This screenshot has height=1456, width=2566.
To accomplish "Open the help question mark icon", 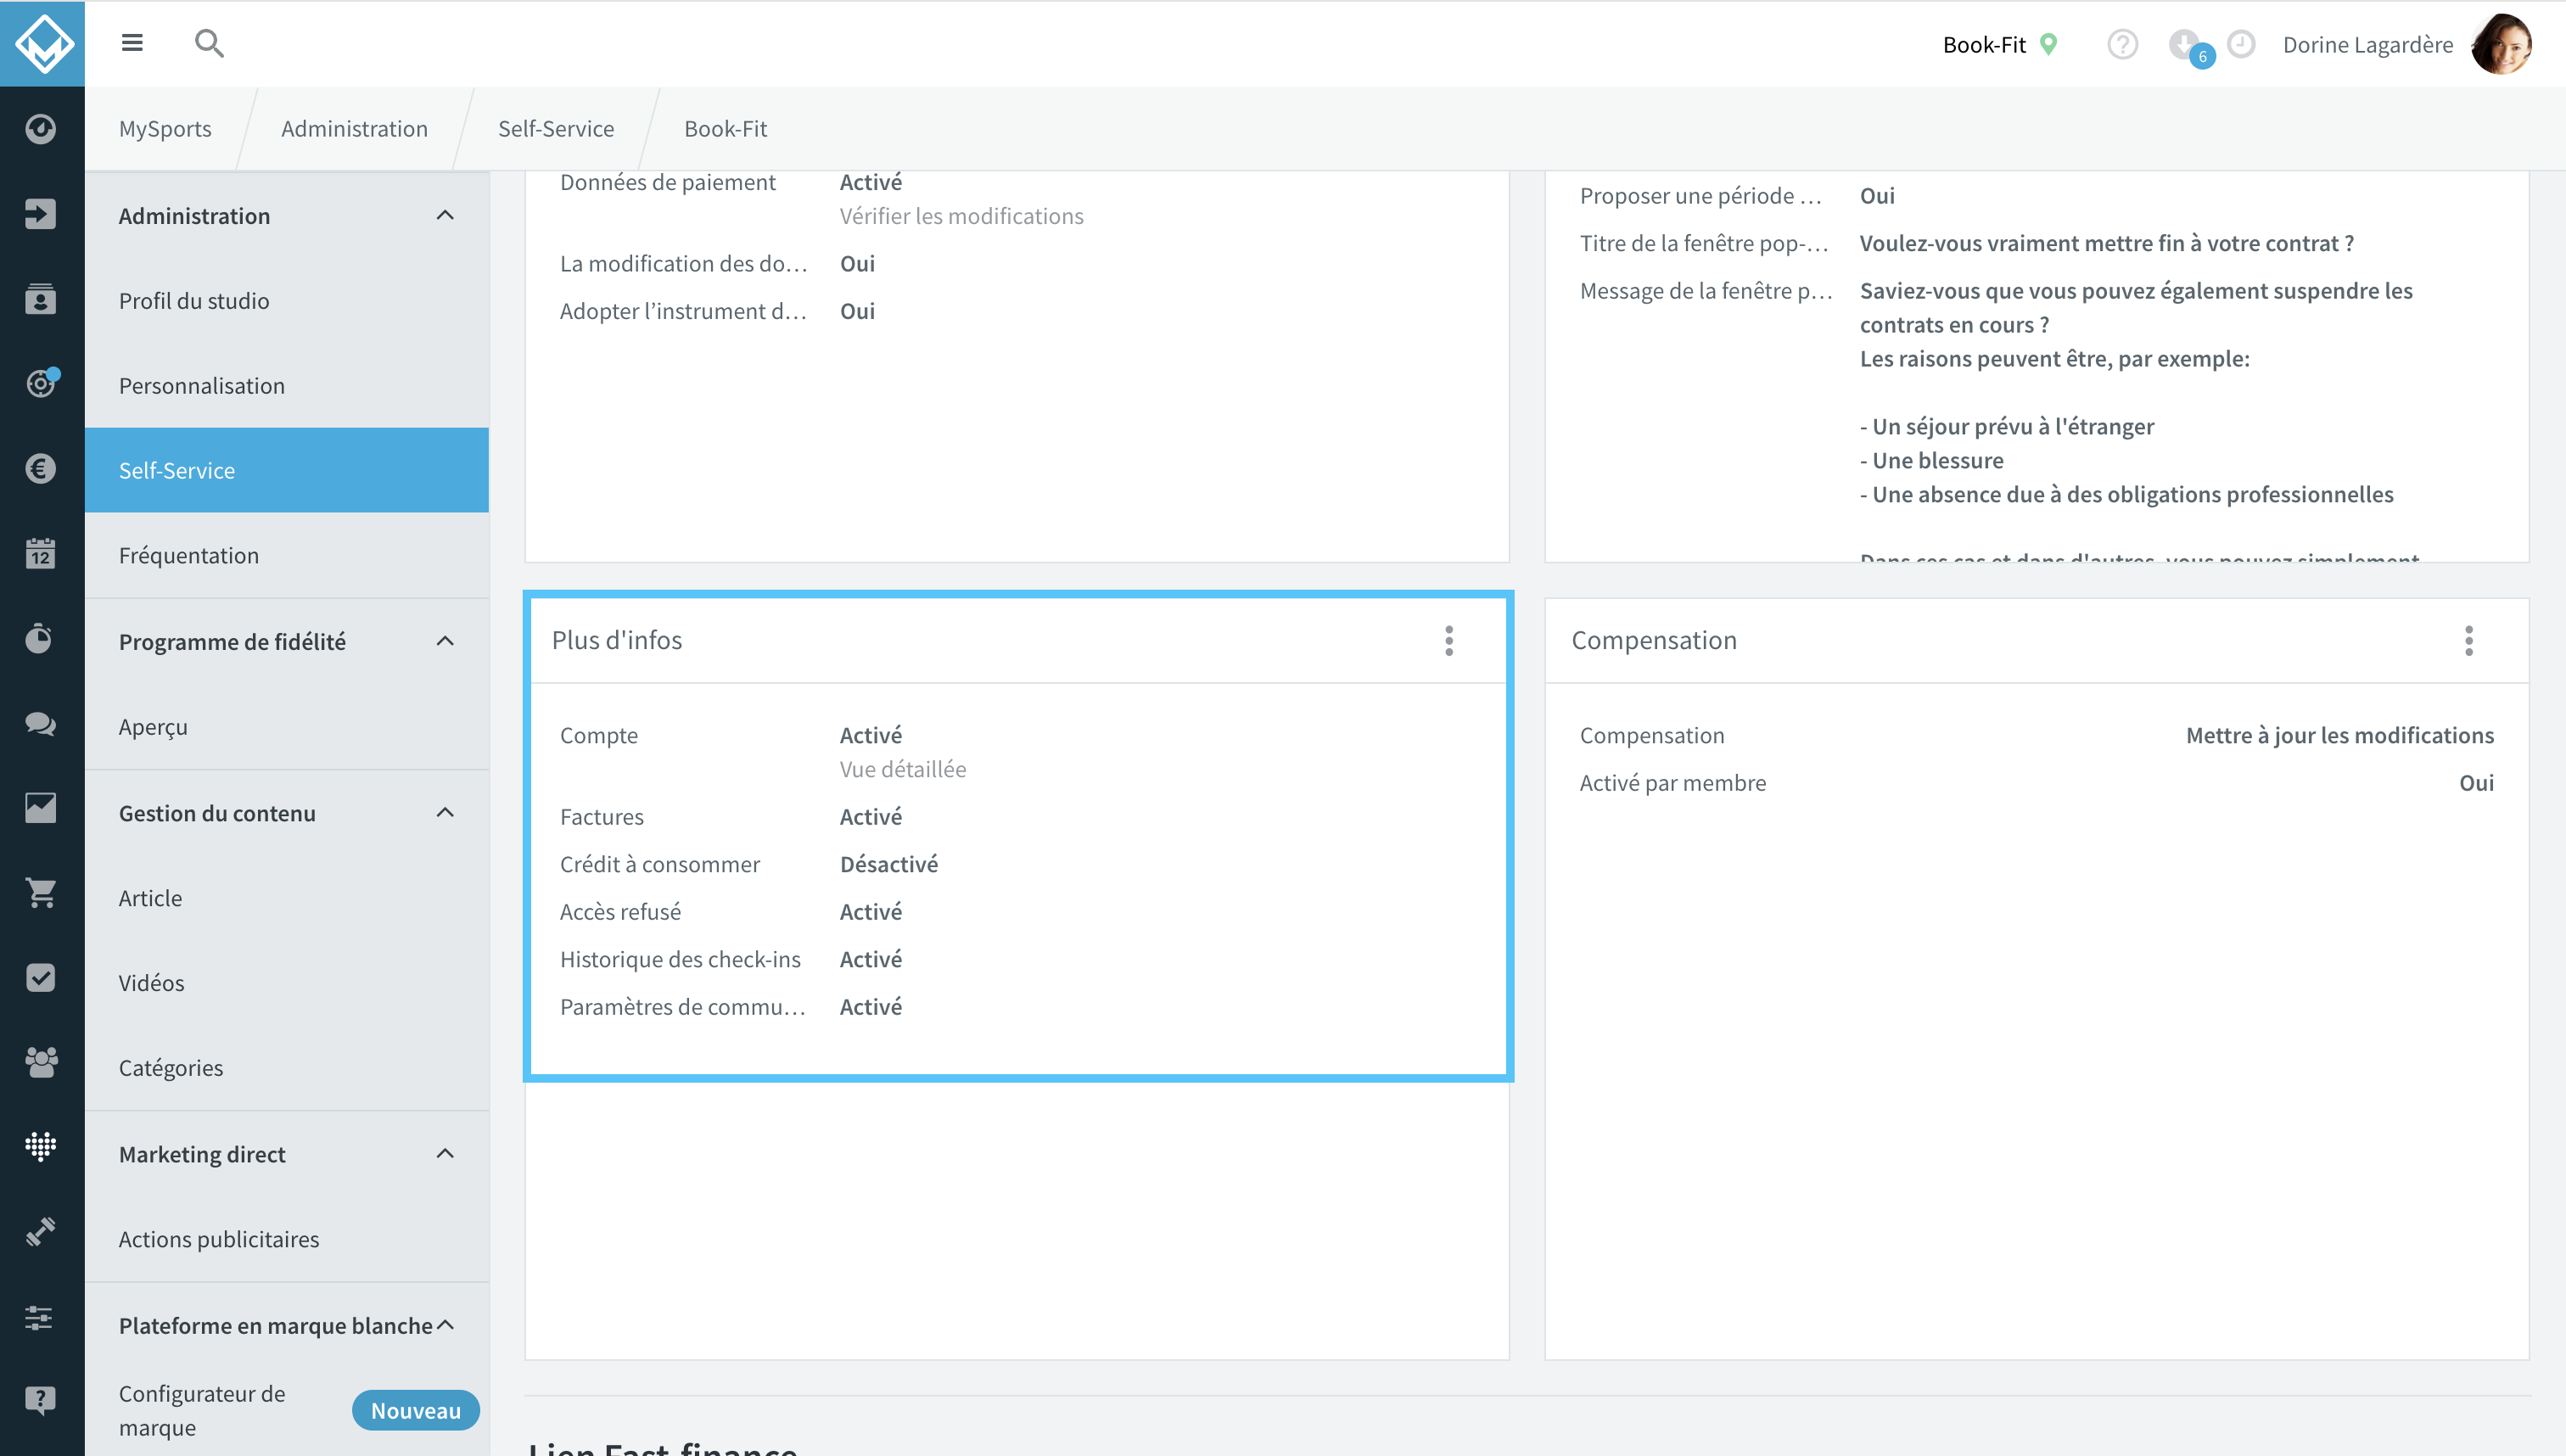I will click(x=2122, y=45).
